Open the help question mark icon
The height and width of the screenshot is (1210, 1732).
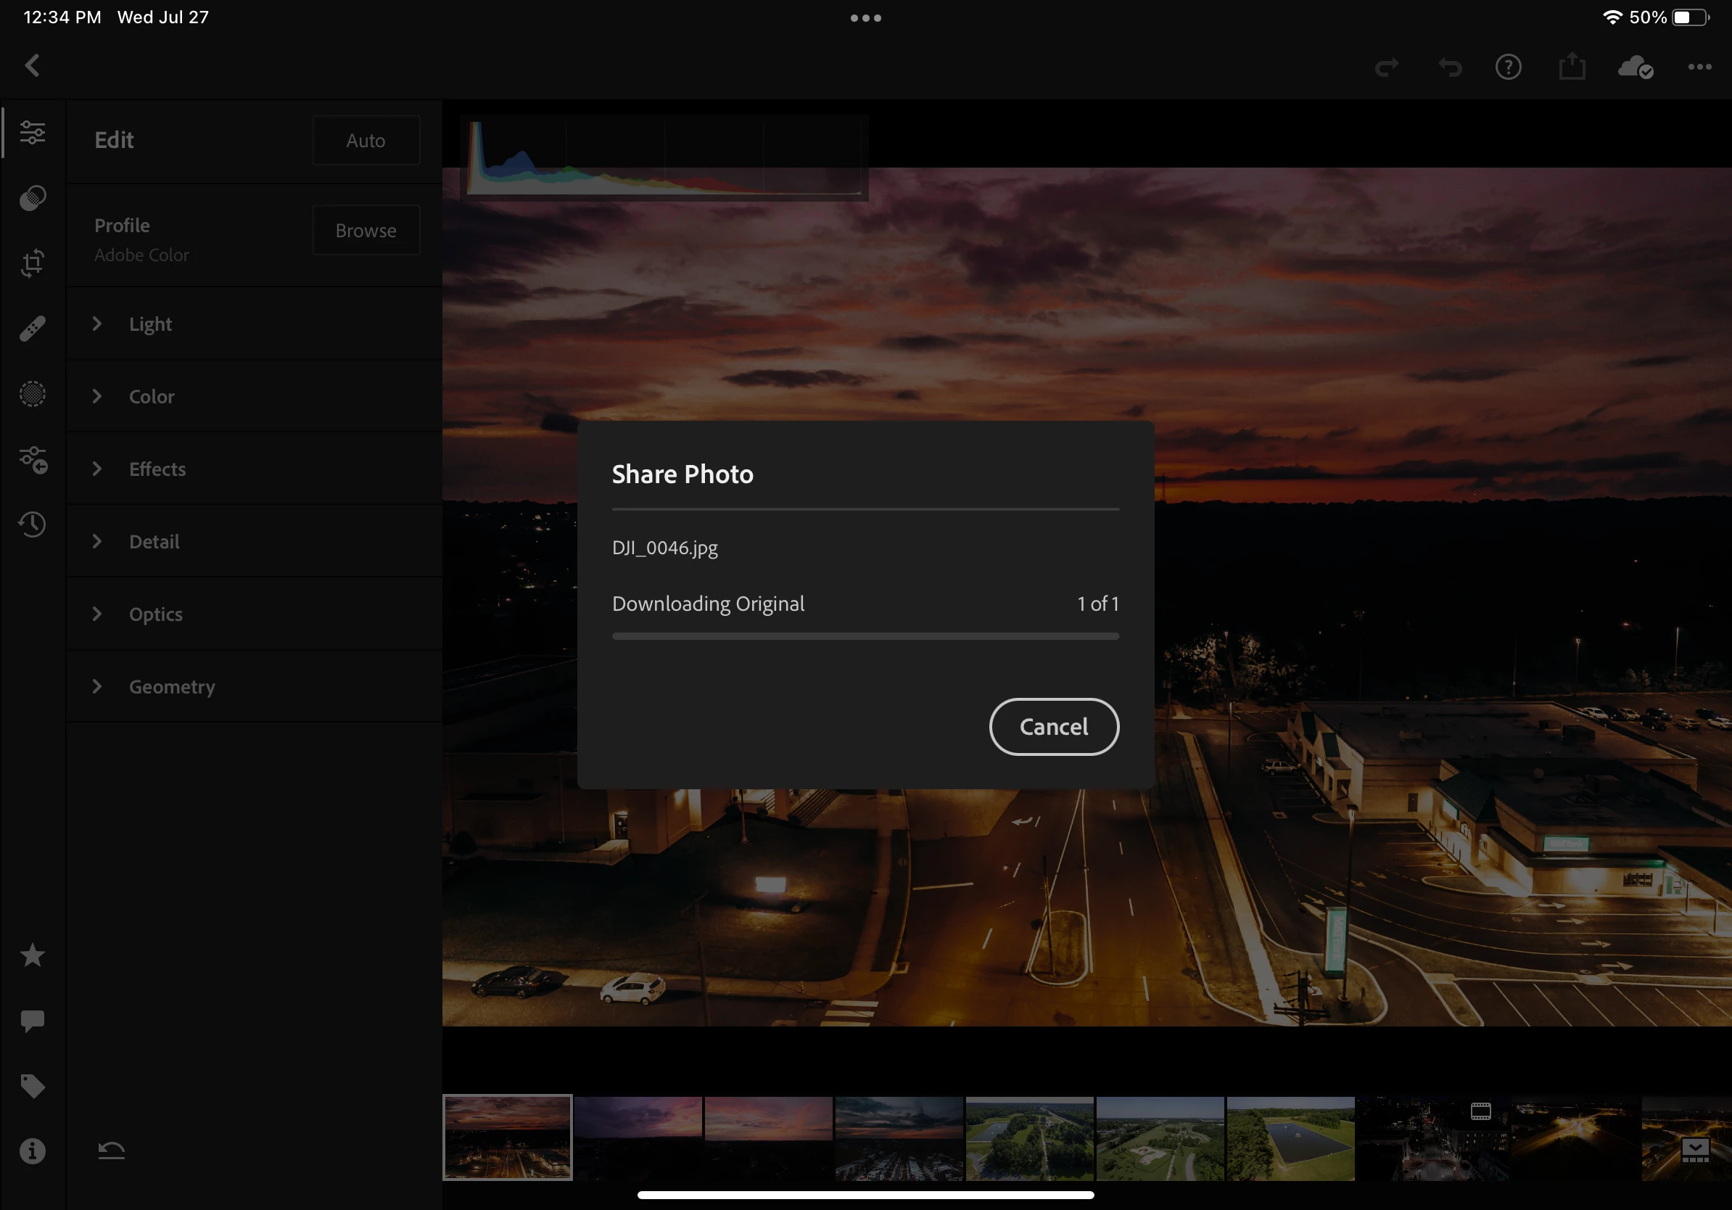pyautogui.click(x=1508, y=67)
